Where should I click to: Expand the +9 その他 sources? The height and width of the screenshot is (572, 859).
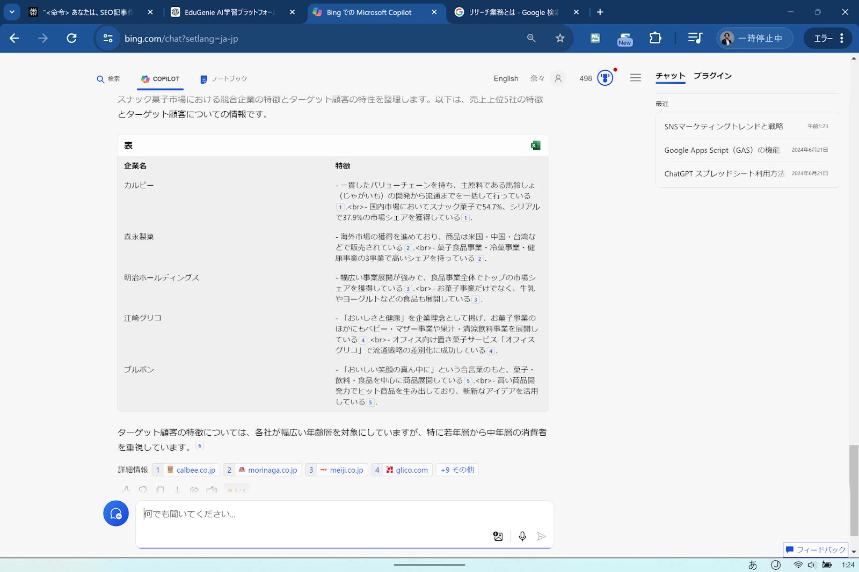pyautogui.click(x=457, y=470)
